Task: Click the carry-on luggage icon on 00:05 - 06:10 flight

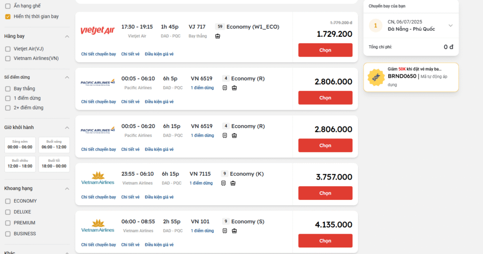Action: [225, 88]
